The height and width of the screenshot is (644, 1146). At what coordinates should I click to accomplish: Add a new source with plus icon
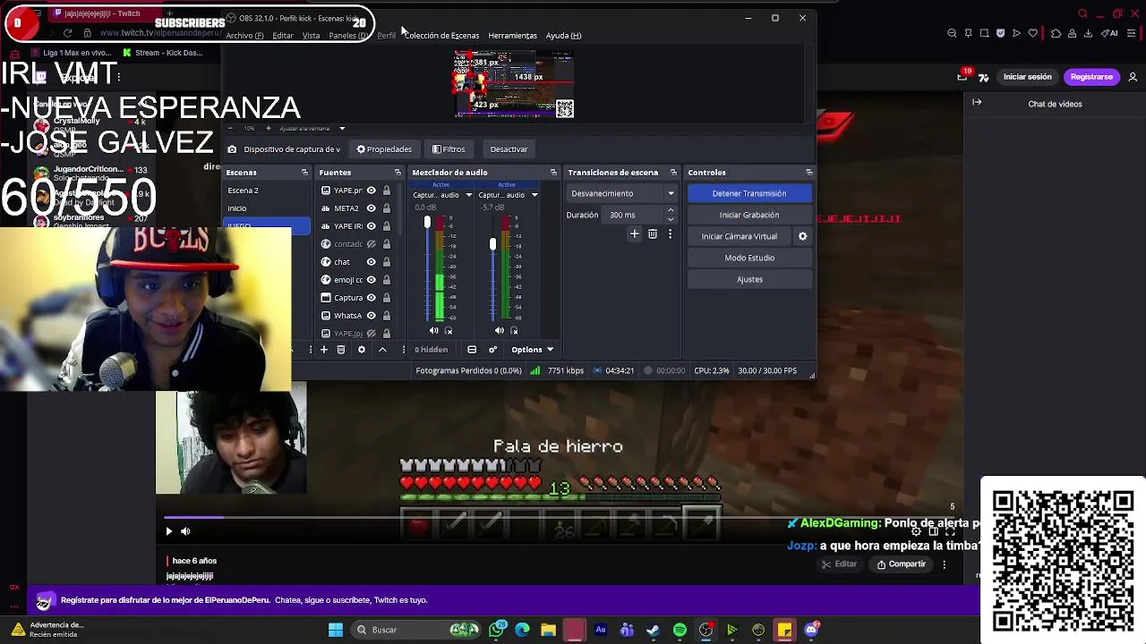[x=324, y=350]
